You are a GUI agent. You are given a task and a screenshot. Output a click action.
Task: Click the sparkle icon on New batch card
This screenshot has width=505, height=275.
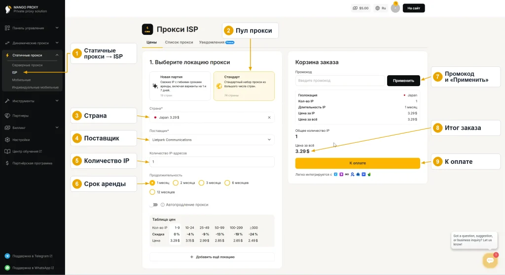pyautogui.click(x=155, y=86)
